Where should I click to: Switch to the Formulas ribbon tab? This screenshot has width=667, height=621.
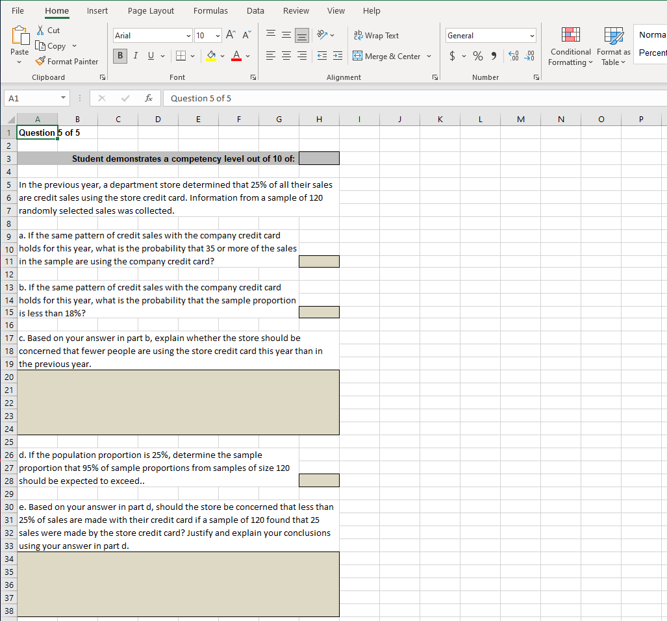[210, 10]
